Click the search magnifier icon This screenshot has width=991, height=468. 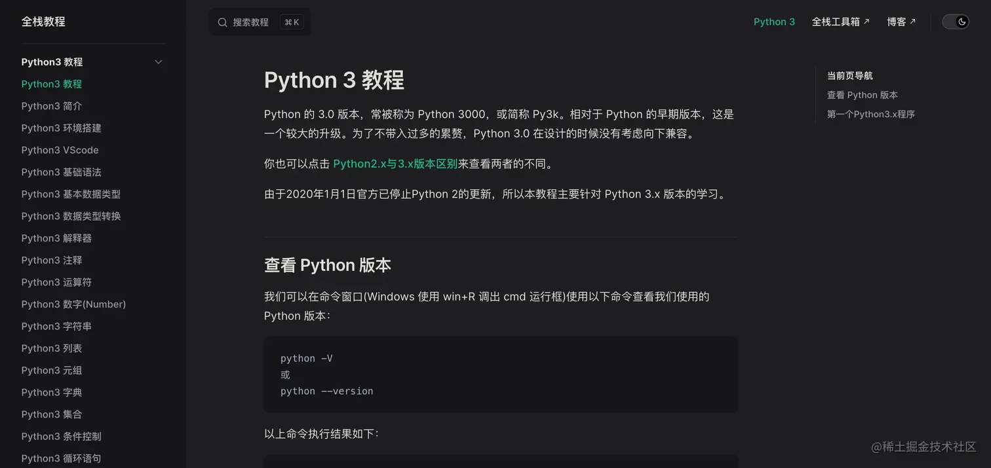point(222,22)
